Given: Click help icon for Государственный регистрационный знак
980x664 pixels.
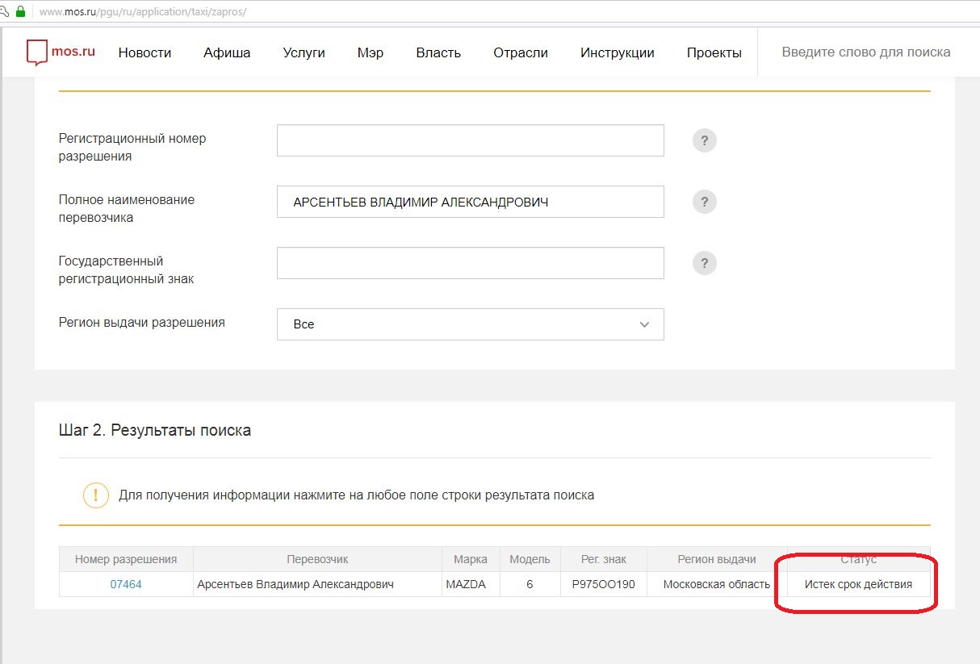Looking at the screenshot, I should 705,263.
